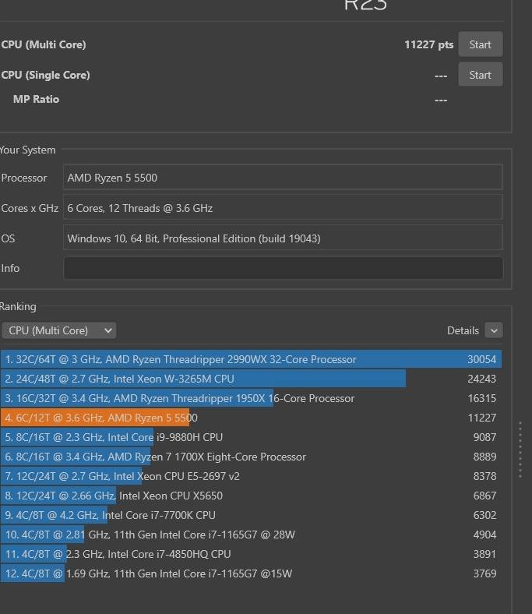Viewport: 532px width, 614px height.
Task: Expand the Details dropdown arrow
Action: (493, 330)
